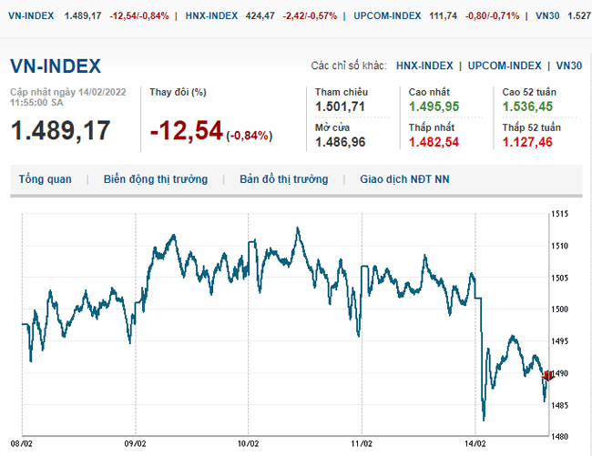Open VN30 link beside UPCOM-INDEX in header
The image size is (592, 456).
pyautogui.click(x=569, y=66)
